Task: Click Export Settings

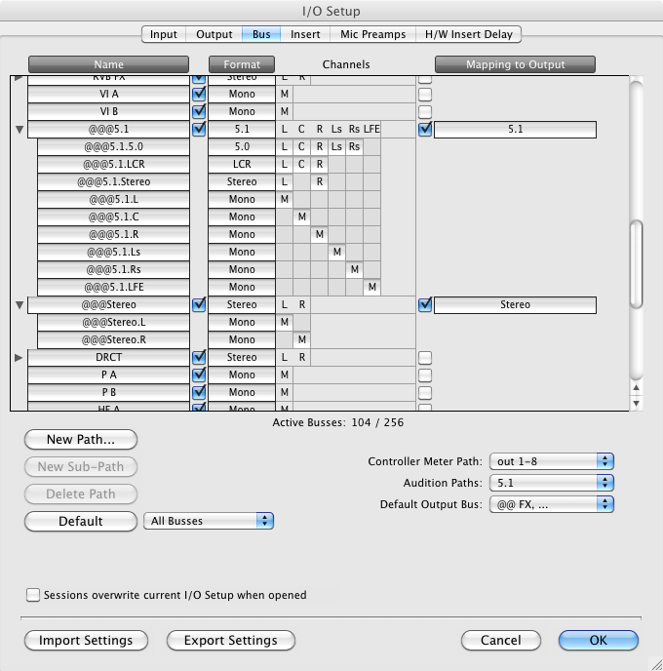Action: point(231,641)
